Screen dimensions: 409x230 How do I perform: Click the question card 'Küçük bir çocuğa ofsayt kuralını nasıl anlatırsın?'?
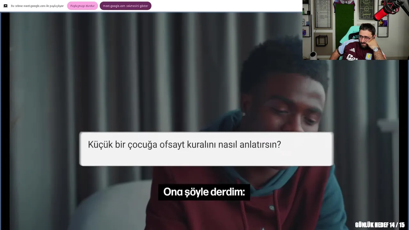coord(206,149)
